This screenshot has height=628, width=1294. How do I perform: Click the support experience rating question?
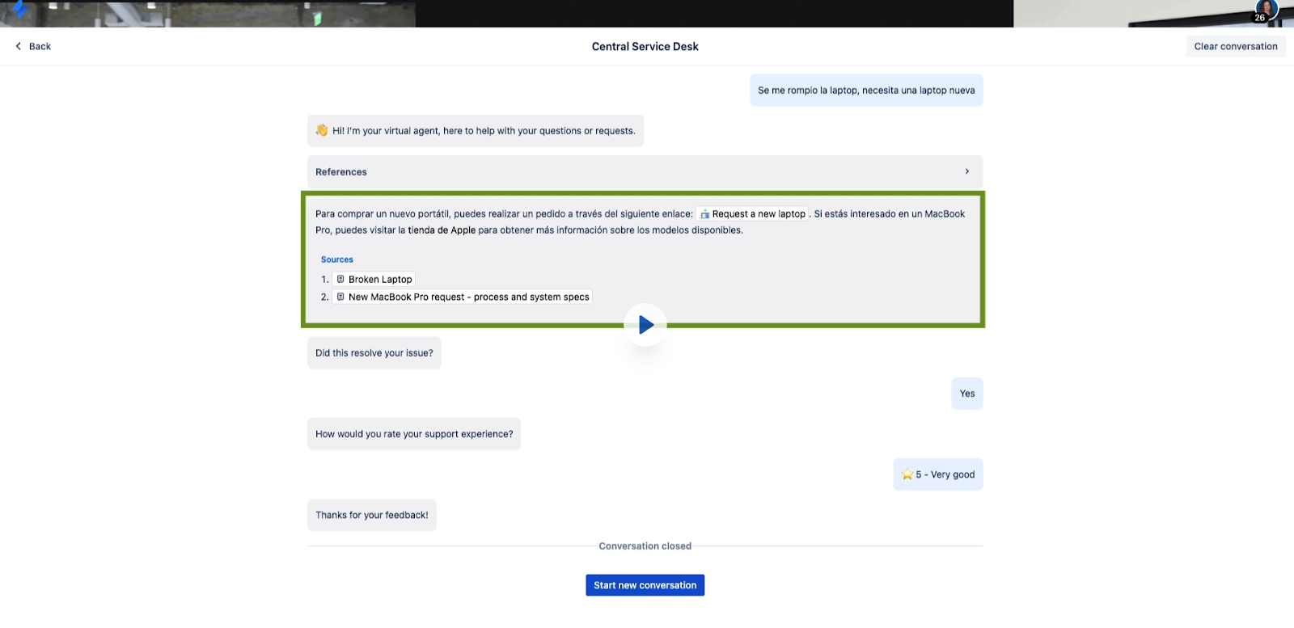tap(413, 434)
